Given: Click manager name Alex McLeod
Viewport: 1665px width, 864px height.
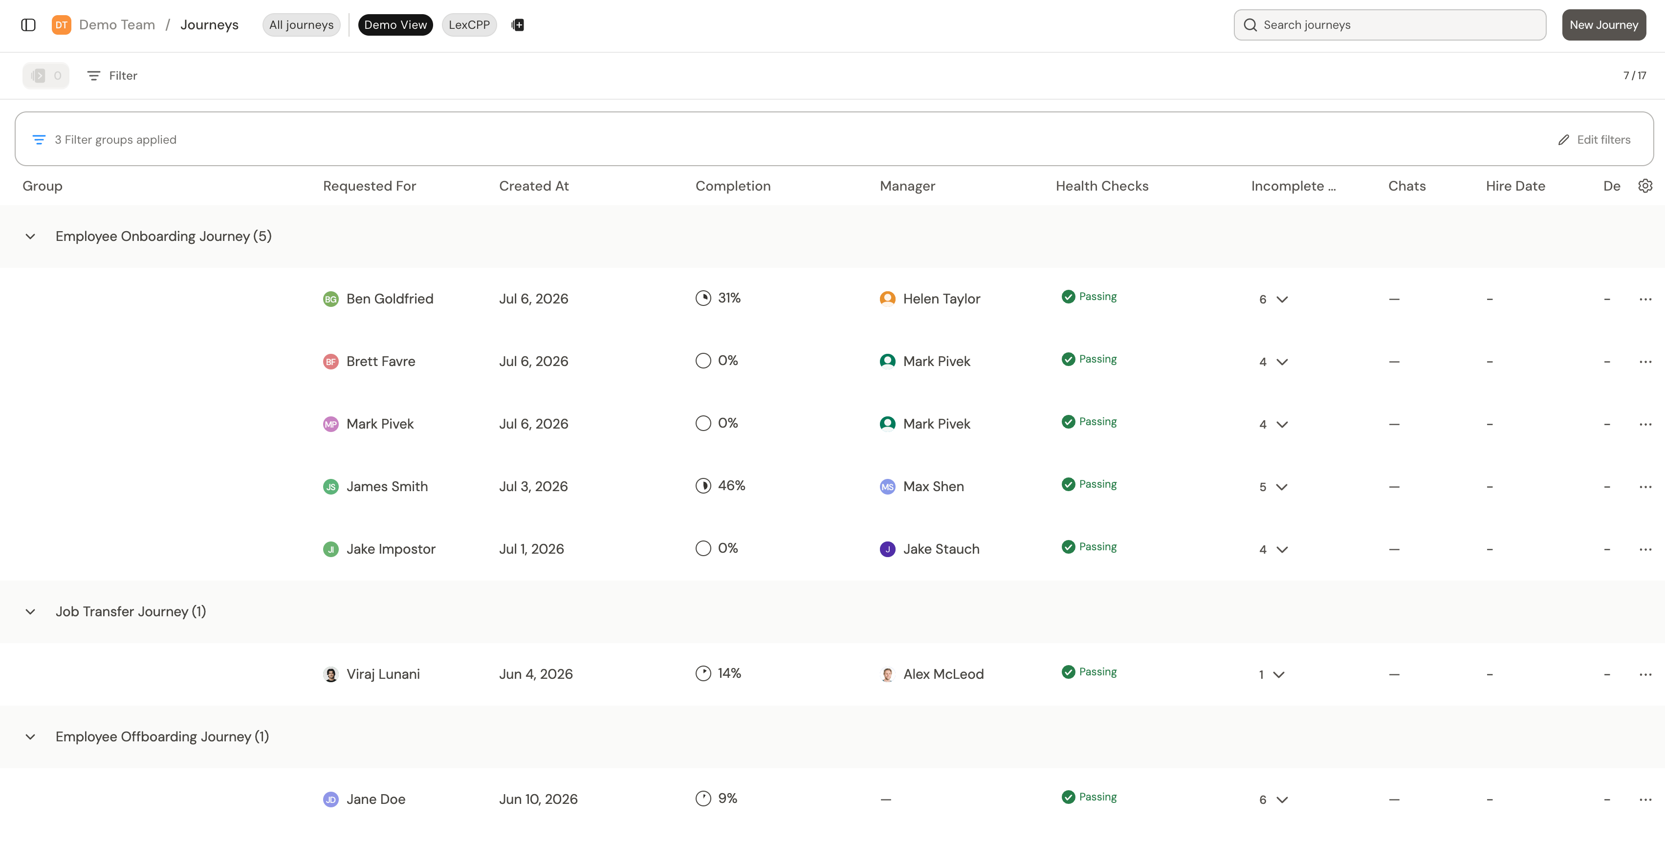Looking at the screenshot, I should tap(943, 675).
